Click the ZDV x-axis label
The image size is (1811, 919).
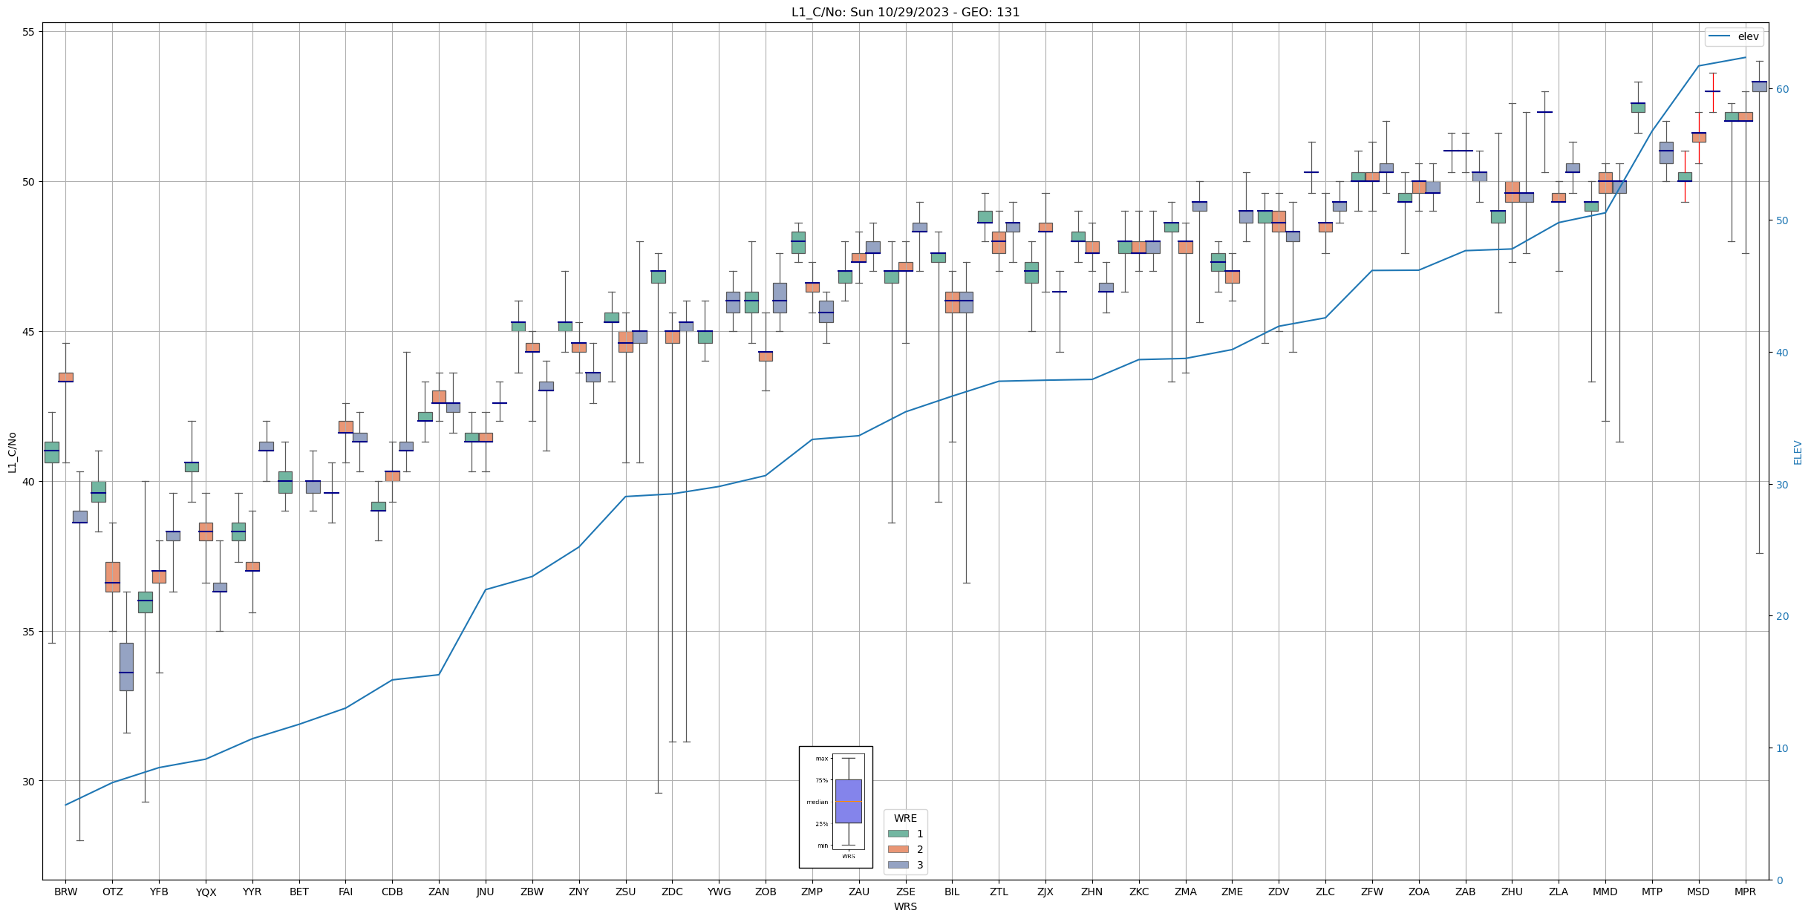[1279, 892]
